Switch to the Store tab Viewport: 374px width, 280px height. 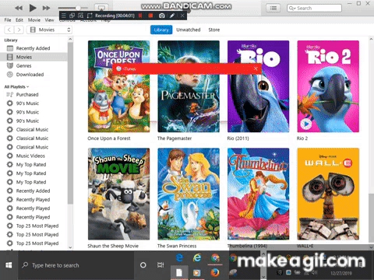[x=214, y=30]
